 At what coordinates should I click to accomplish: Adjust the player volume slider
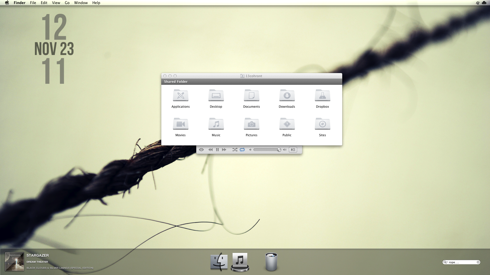point(267,150)
